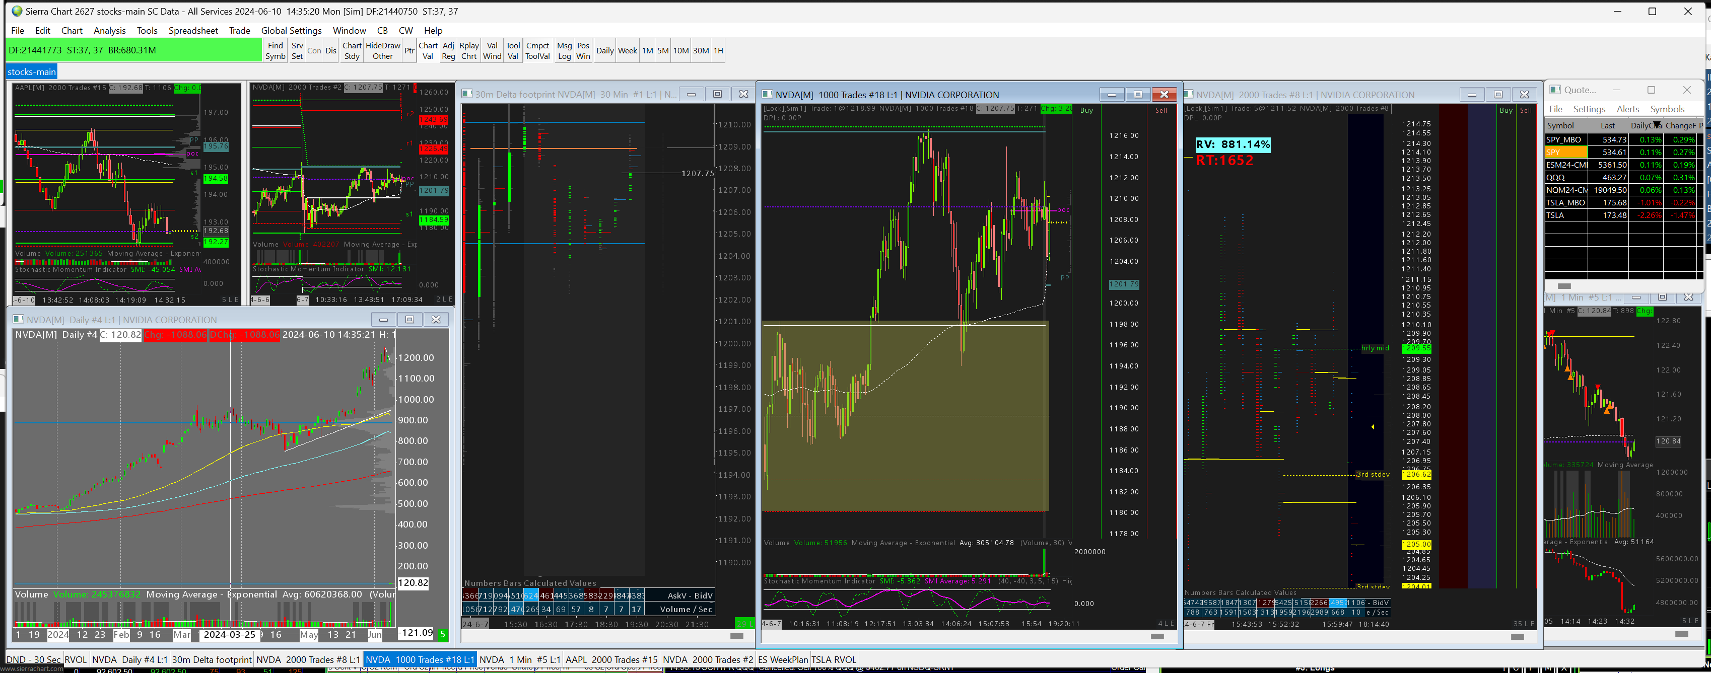Set chart timeframe to 30M

[701, 50]
